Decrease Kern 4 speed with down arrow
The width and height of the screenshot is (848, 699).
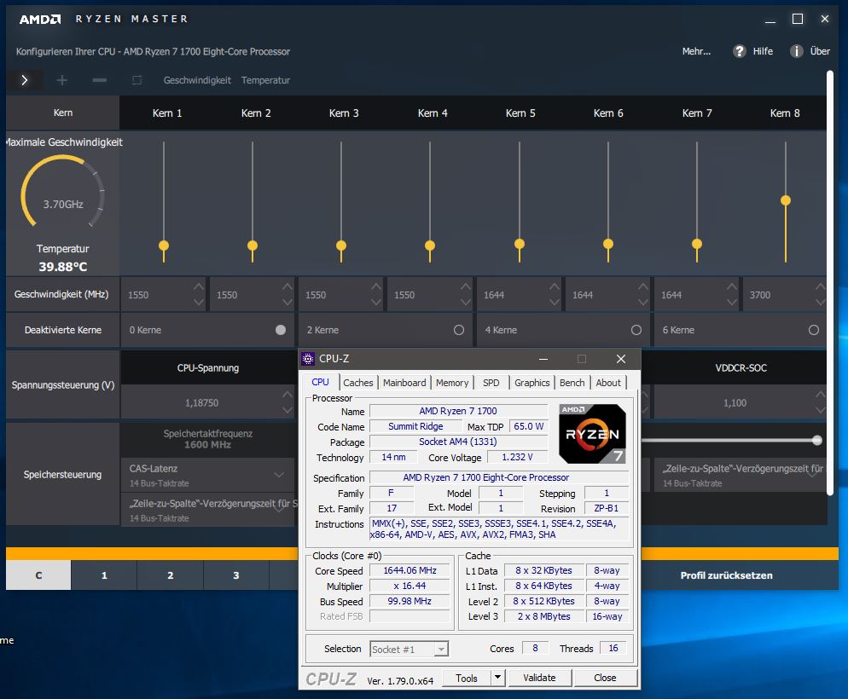tap(466, 303)
